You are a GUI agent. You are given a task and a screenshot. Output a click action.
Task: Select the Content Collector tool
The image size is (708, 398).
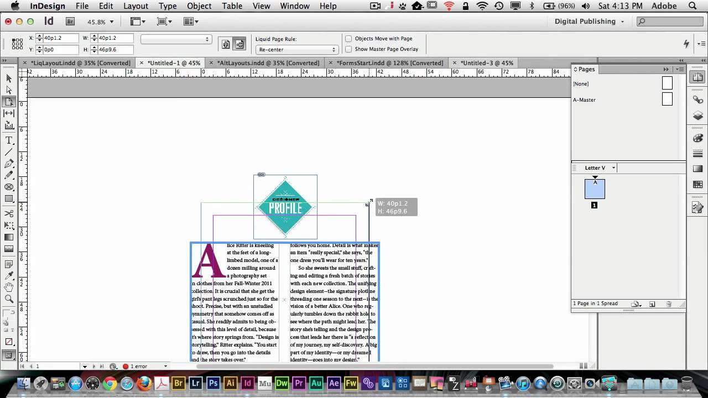click(9, 125)
